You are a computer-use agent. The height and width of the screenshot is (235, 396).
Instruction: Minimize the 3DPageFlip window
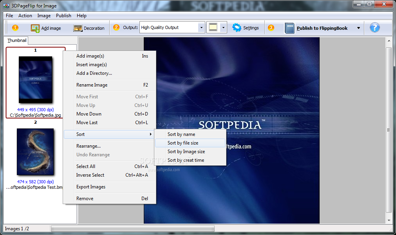point(358,4)
